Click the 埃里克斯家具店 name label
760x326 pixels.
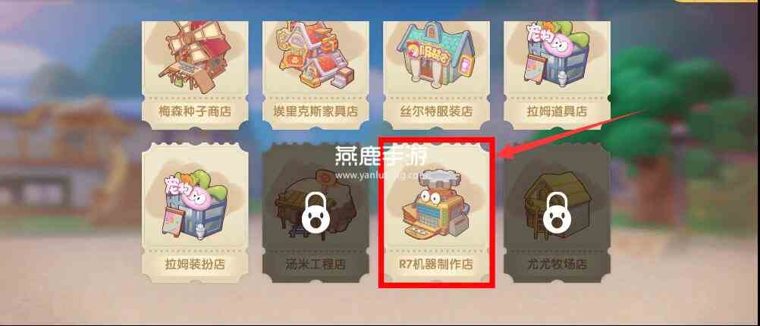tap(316, 111)
